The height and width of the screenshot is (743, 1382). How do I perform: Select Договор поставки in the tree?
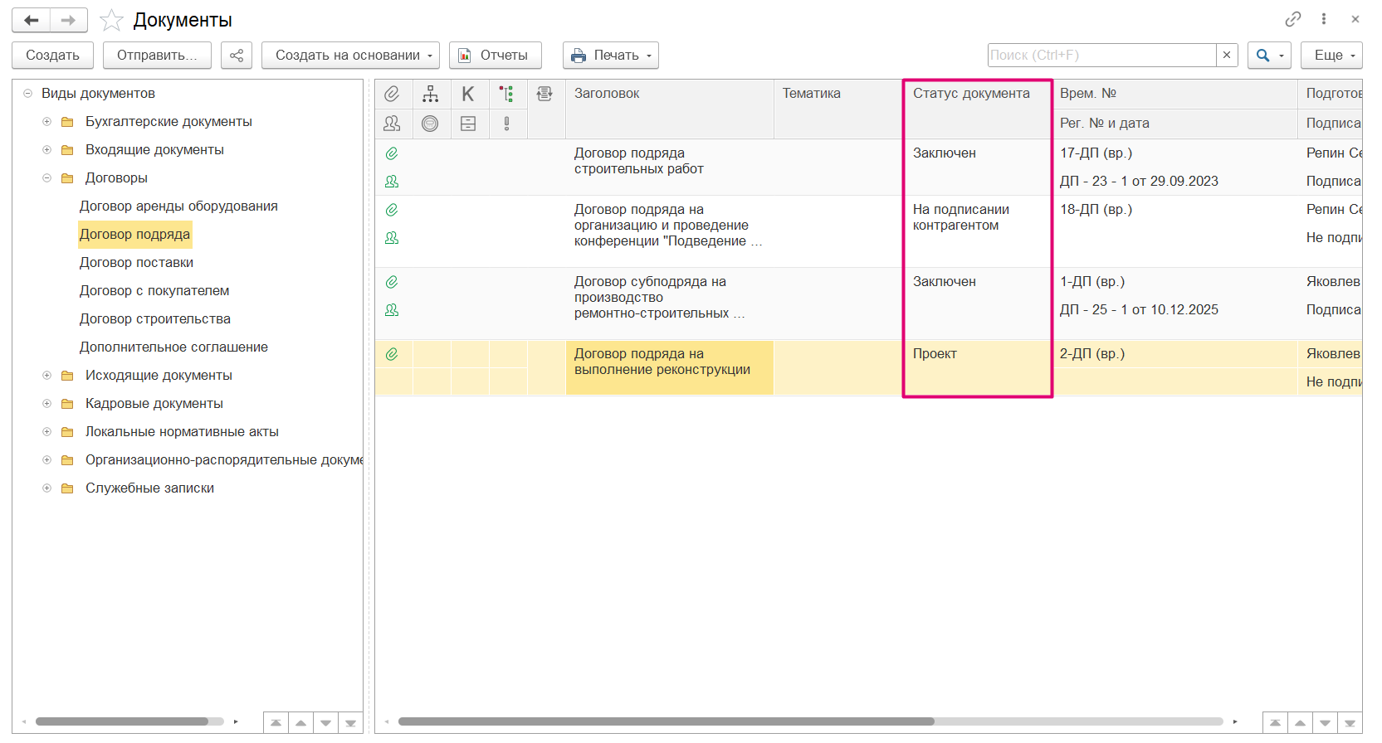(x=136, y=263)
